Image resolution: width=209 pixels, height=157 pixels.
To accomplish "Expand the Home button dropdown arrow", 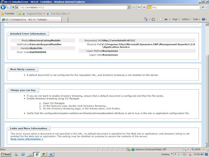I will (x=150, y=19).
